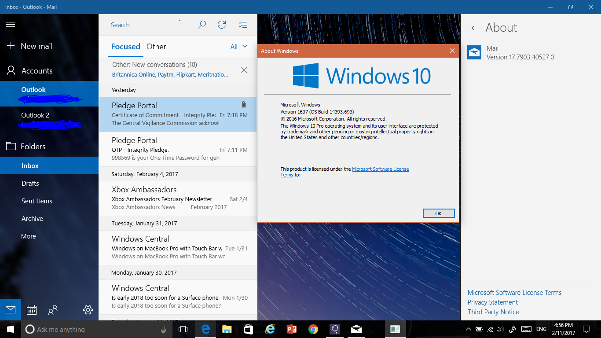
Task: Open the Calendar app icon
Action: click(x=32, y=310)
